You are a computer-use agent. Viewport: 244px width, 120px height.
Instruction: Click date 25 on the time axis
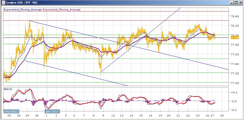coord(9,116)
